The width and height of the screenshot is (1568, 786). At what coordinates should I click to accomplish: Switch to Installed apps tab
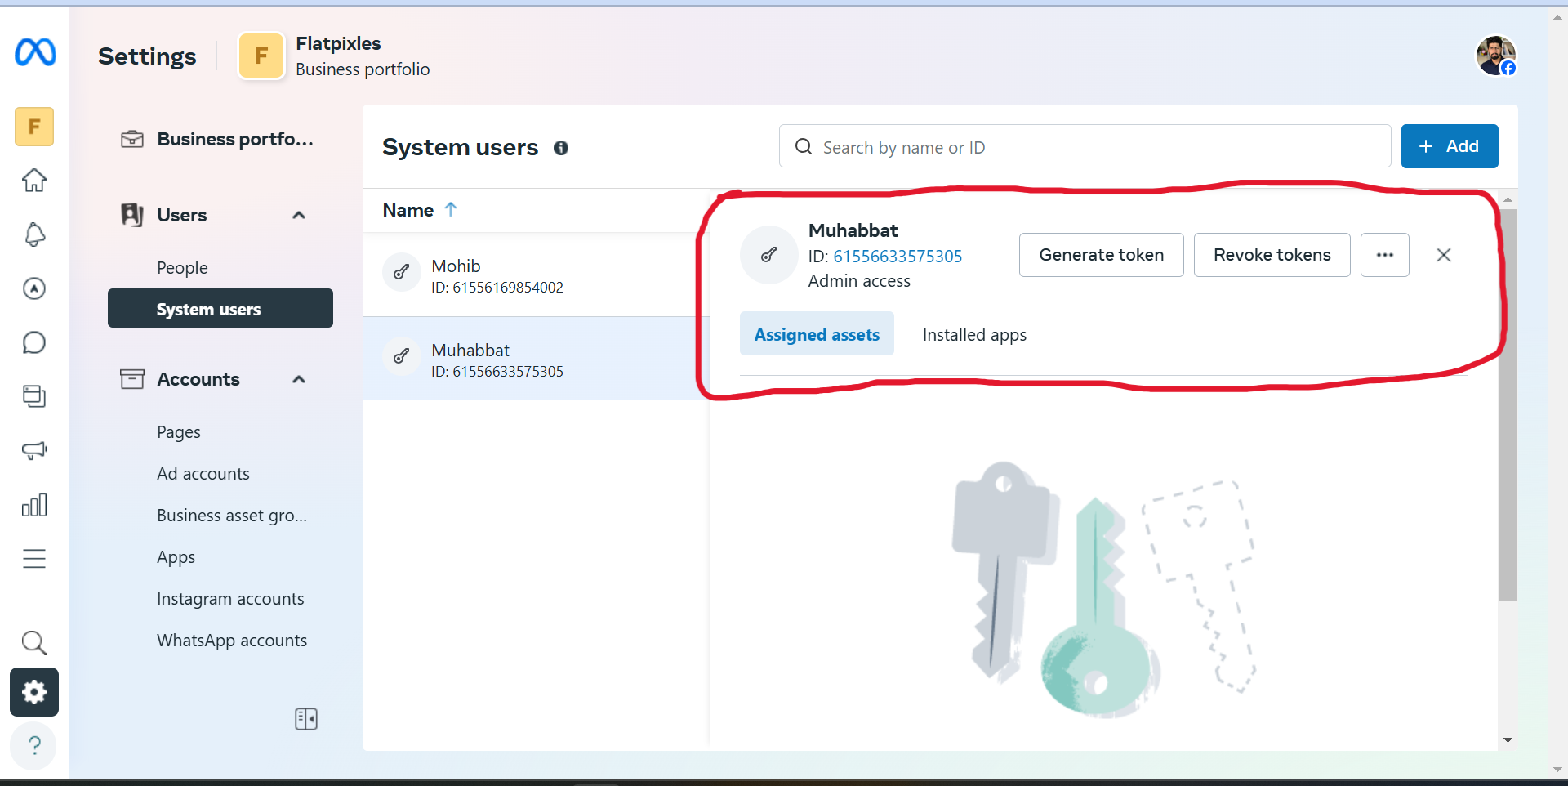[x=974, y=335]
